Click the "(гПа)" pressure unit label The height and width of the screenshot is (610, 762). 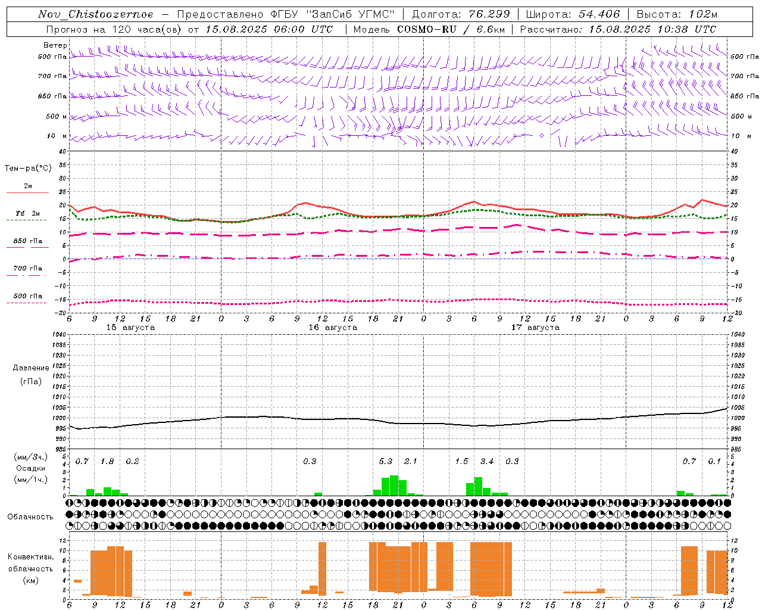(x=31, y=381)
